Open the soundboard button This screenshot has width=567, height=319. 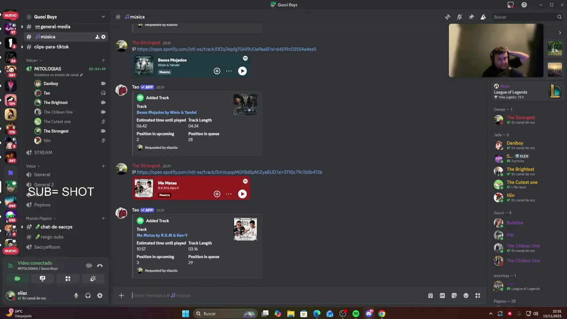pos(93,279)
